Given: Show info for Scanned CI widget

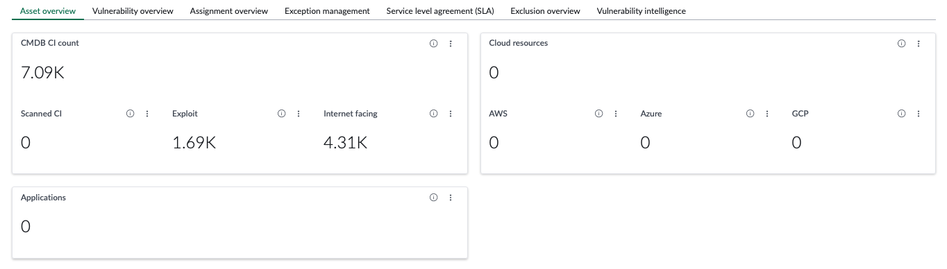Looking at the screenshot, I should coord(130,114).
